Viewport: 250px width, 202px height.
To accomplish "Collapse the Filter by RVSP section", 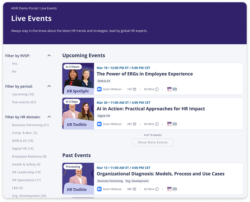I will [49, 56].
